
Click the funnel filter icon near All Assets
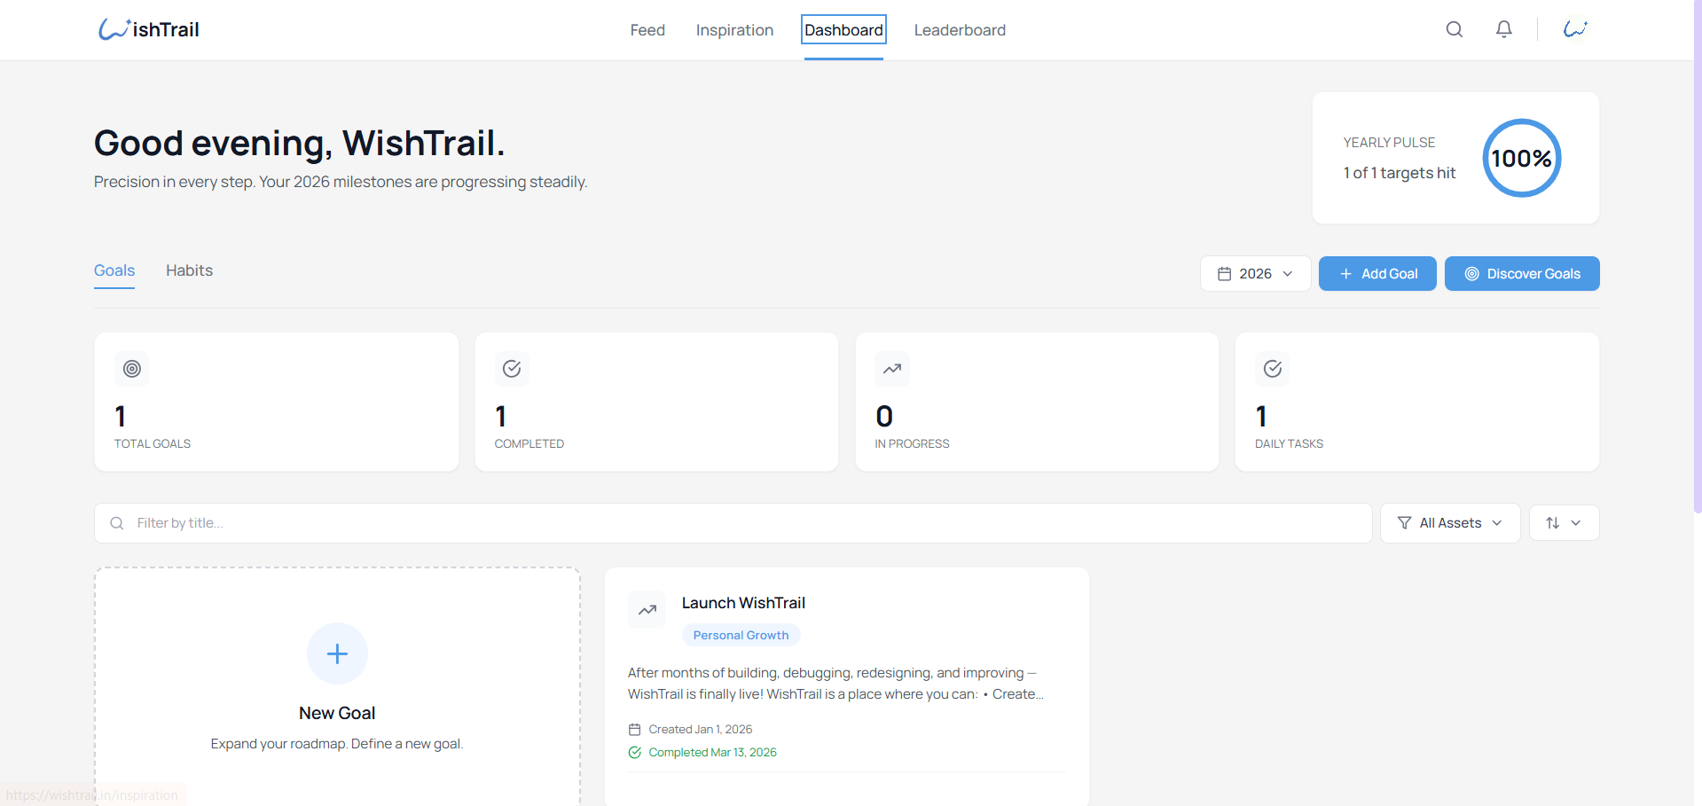tap(1403, 523)
